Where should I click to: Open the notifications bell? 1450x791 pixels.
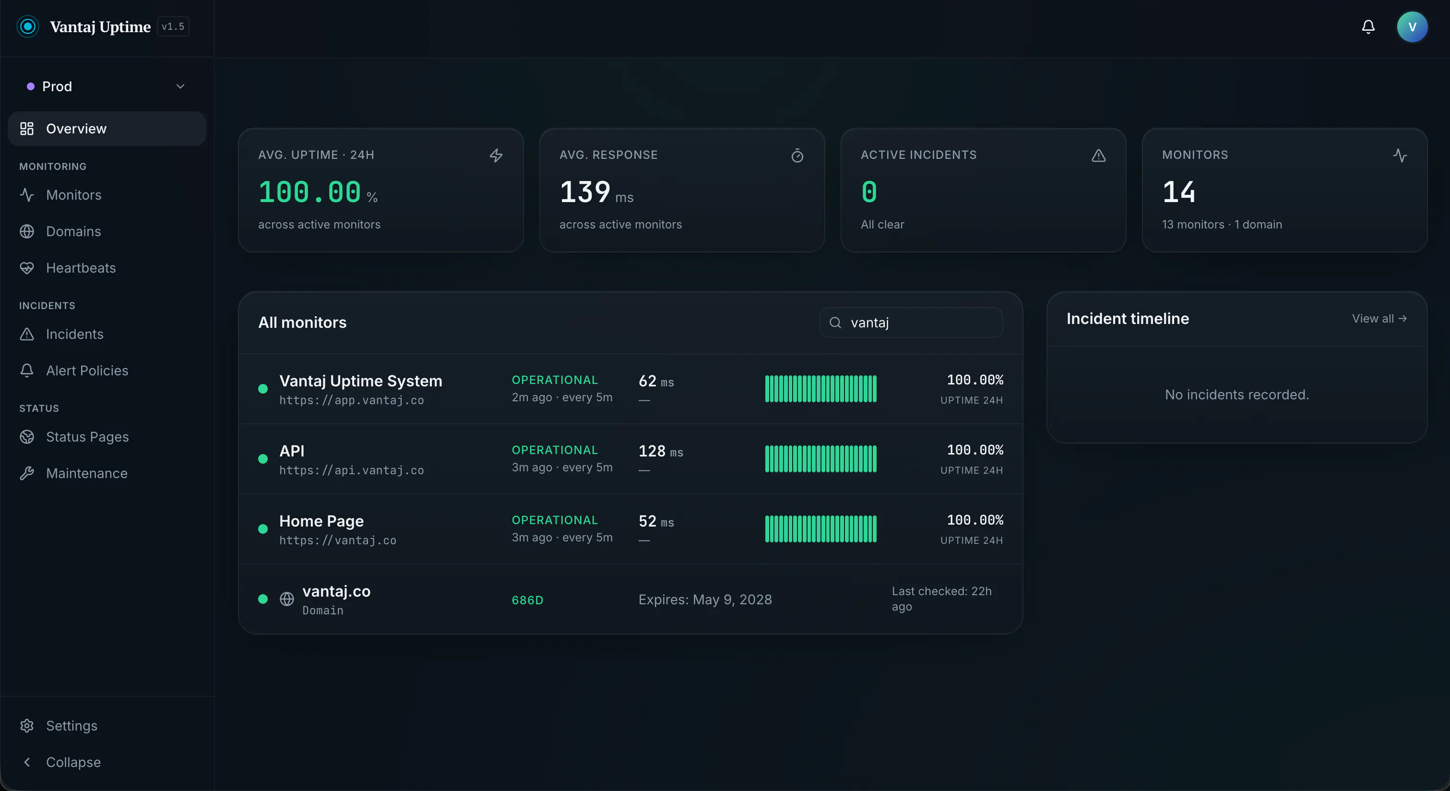1368,26
